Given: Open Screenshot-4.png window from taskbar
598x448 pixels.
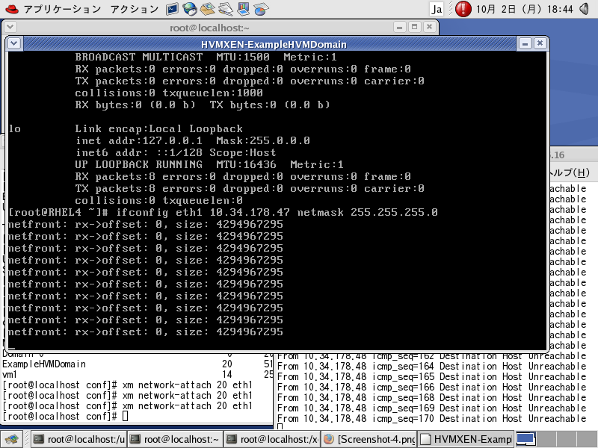Looking at the screenshot, I should click(370, 439).
